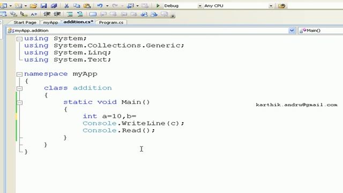
Task: Click the 'using System.Text;' line
Action: coord(68,60)
